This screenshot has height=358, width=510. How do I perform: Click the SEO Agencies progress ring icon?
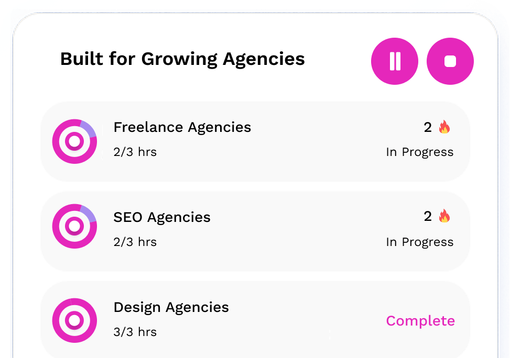(74, 226)
